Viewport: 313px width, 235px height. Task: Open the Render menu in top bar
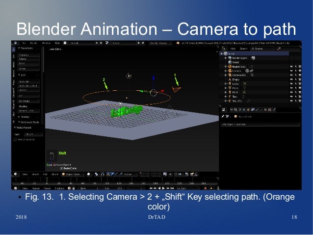pyautogui.click(x=33, y=43)
